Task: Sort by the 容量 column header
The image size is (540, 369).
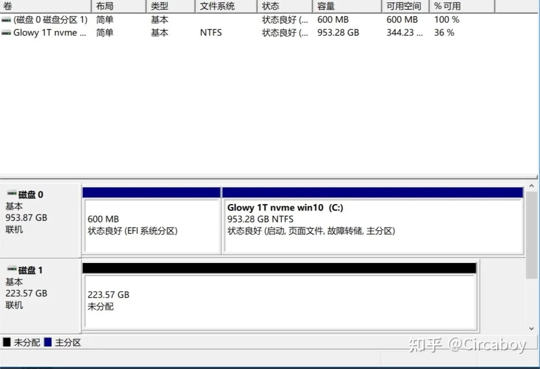Action: [x=347, y=6]
